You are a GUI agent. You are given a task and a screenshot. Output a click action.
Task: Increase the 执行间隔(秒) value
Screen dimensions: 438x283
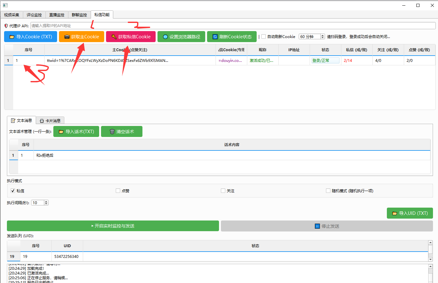tap(46, 202)
